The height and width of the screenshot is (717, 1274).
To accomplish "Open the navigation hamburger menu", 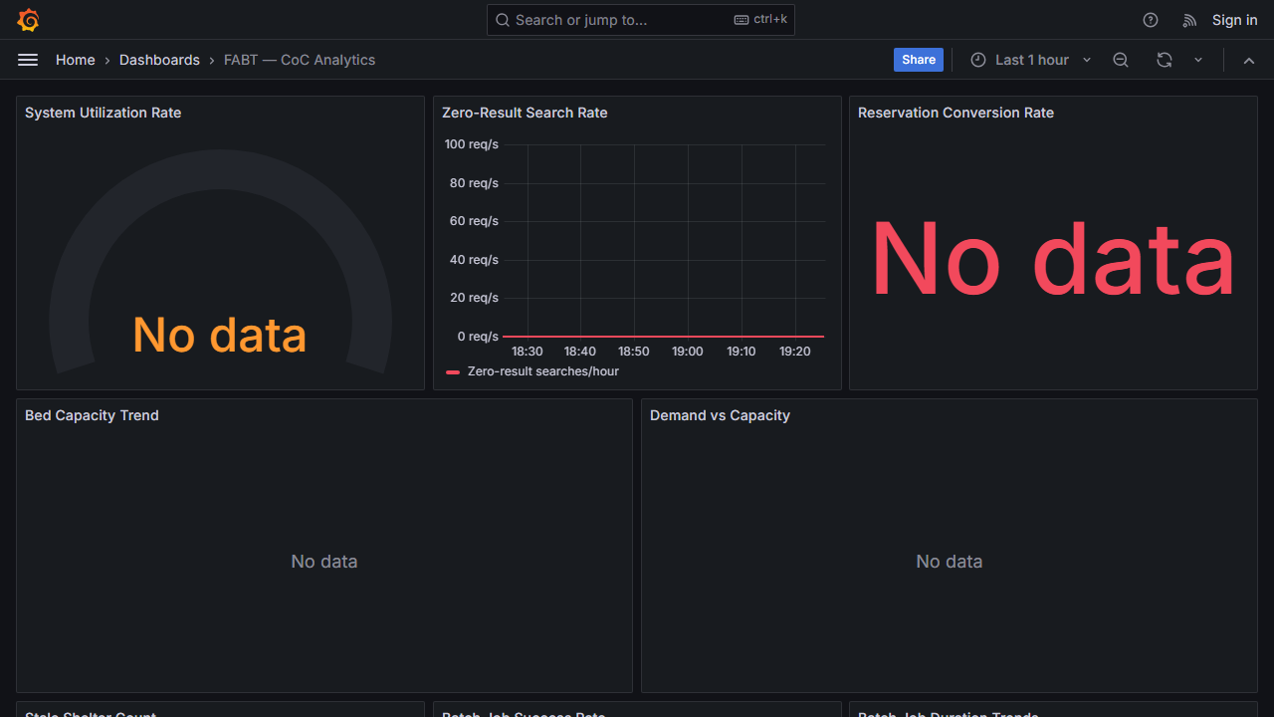I will (28, 60).
